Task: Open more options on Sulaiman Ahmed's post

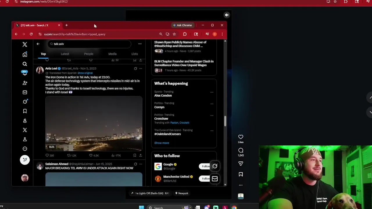Action: pos(141,164)
